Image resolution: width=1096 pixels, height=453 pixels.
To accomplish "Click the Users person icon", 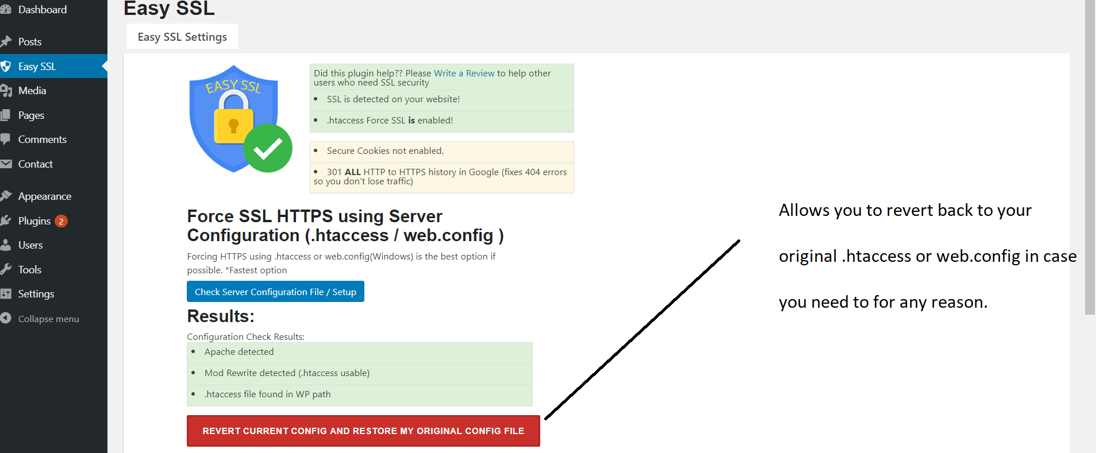I will coord(6,245).
